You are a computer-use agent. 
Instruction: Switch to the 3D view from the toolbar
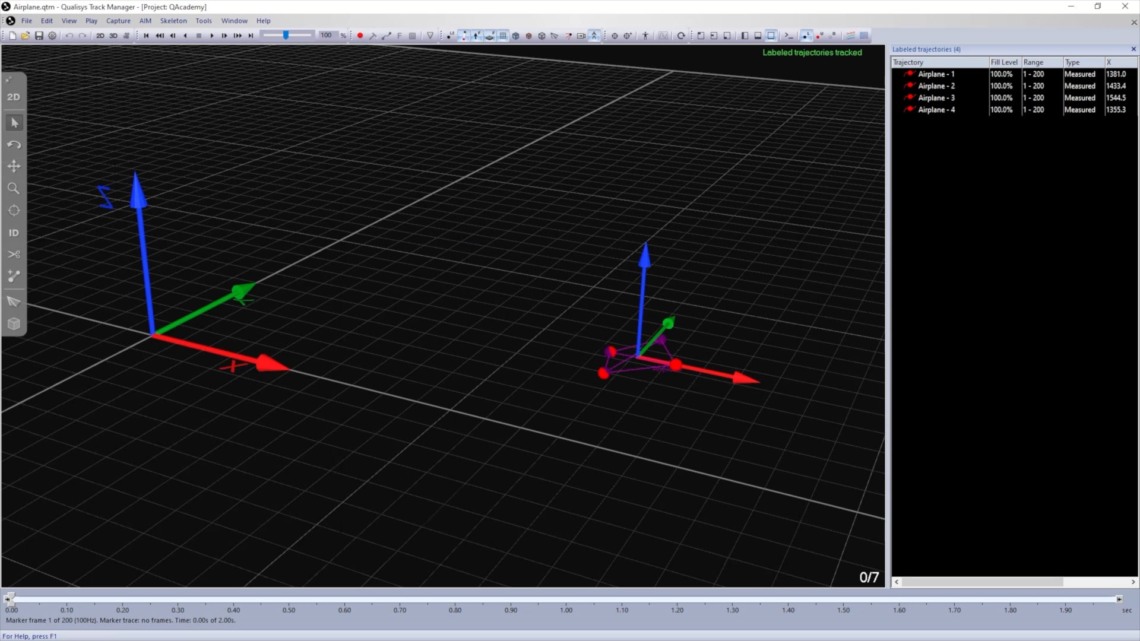tap(113, 36)
